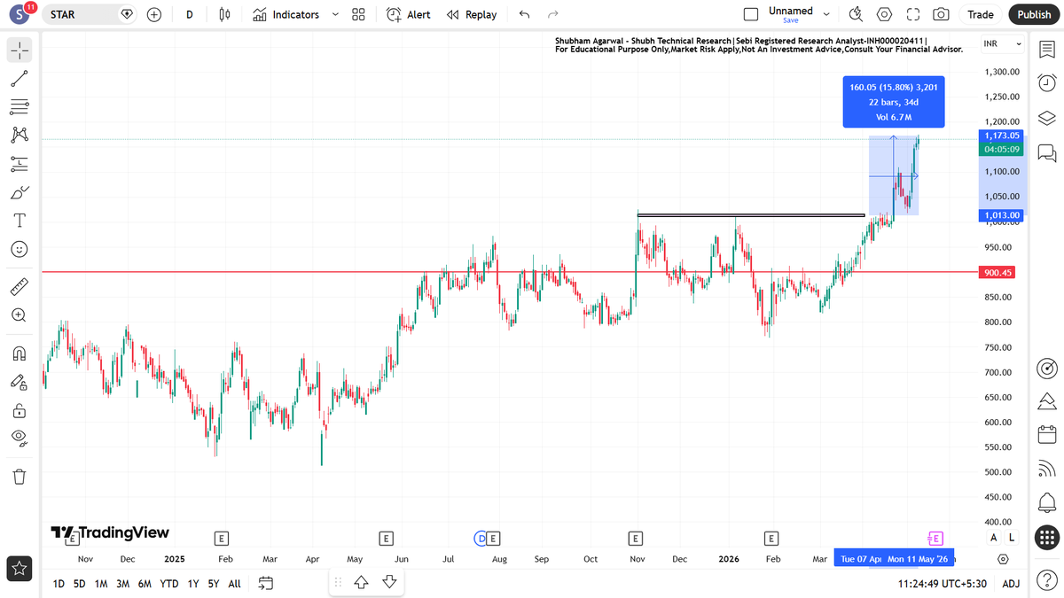Select the YTD date range

point(168,584)
